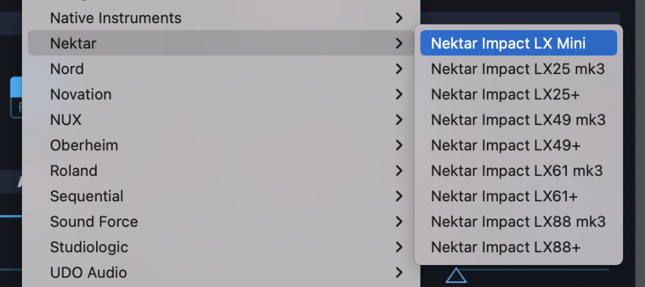Select Nektar Impact LX49 mk3
Image resolution: width=645 pixels, height=287 pixels.
[x=518, y=120]
